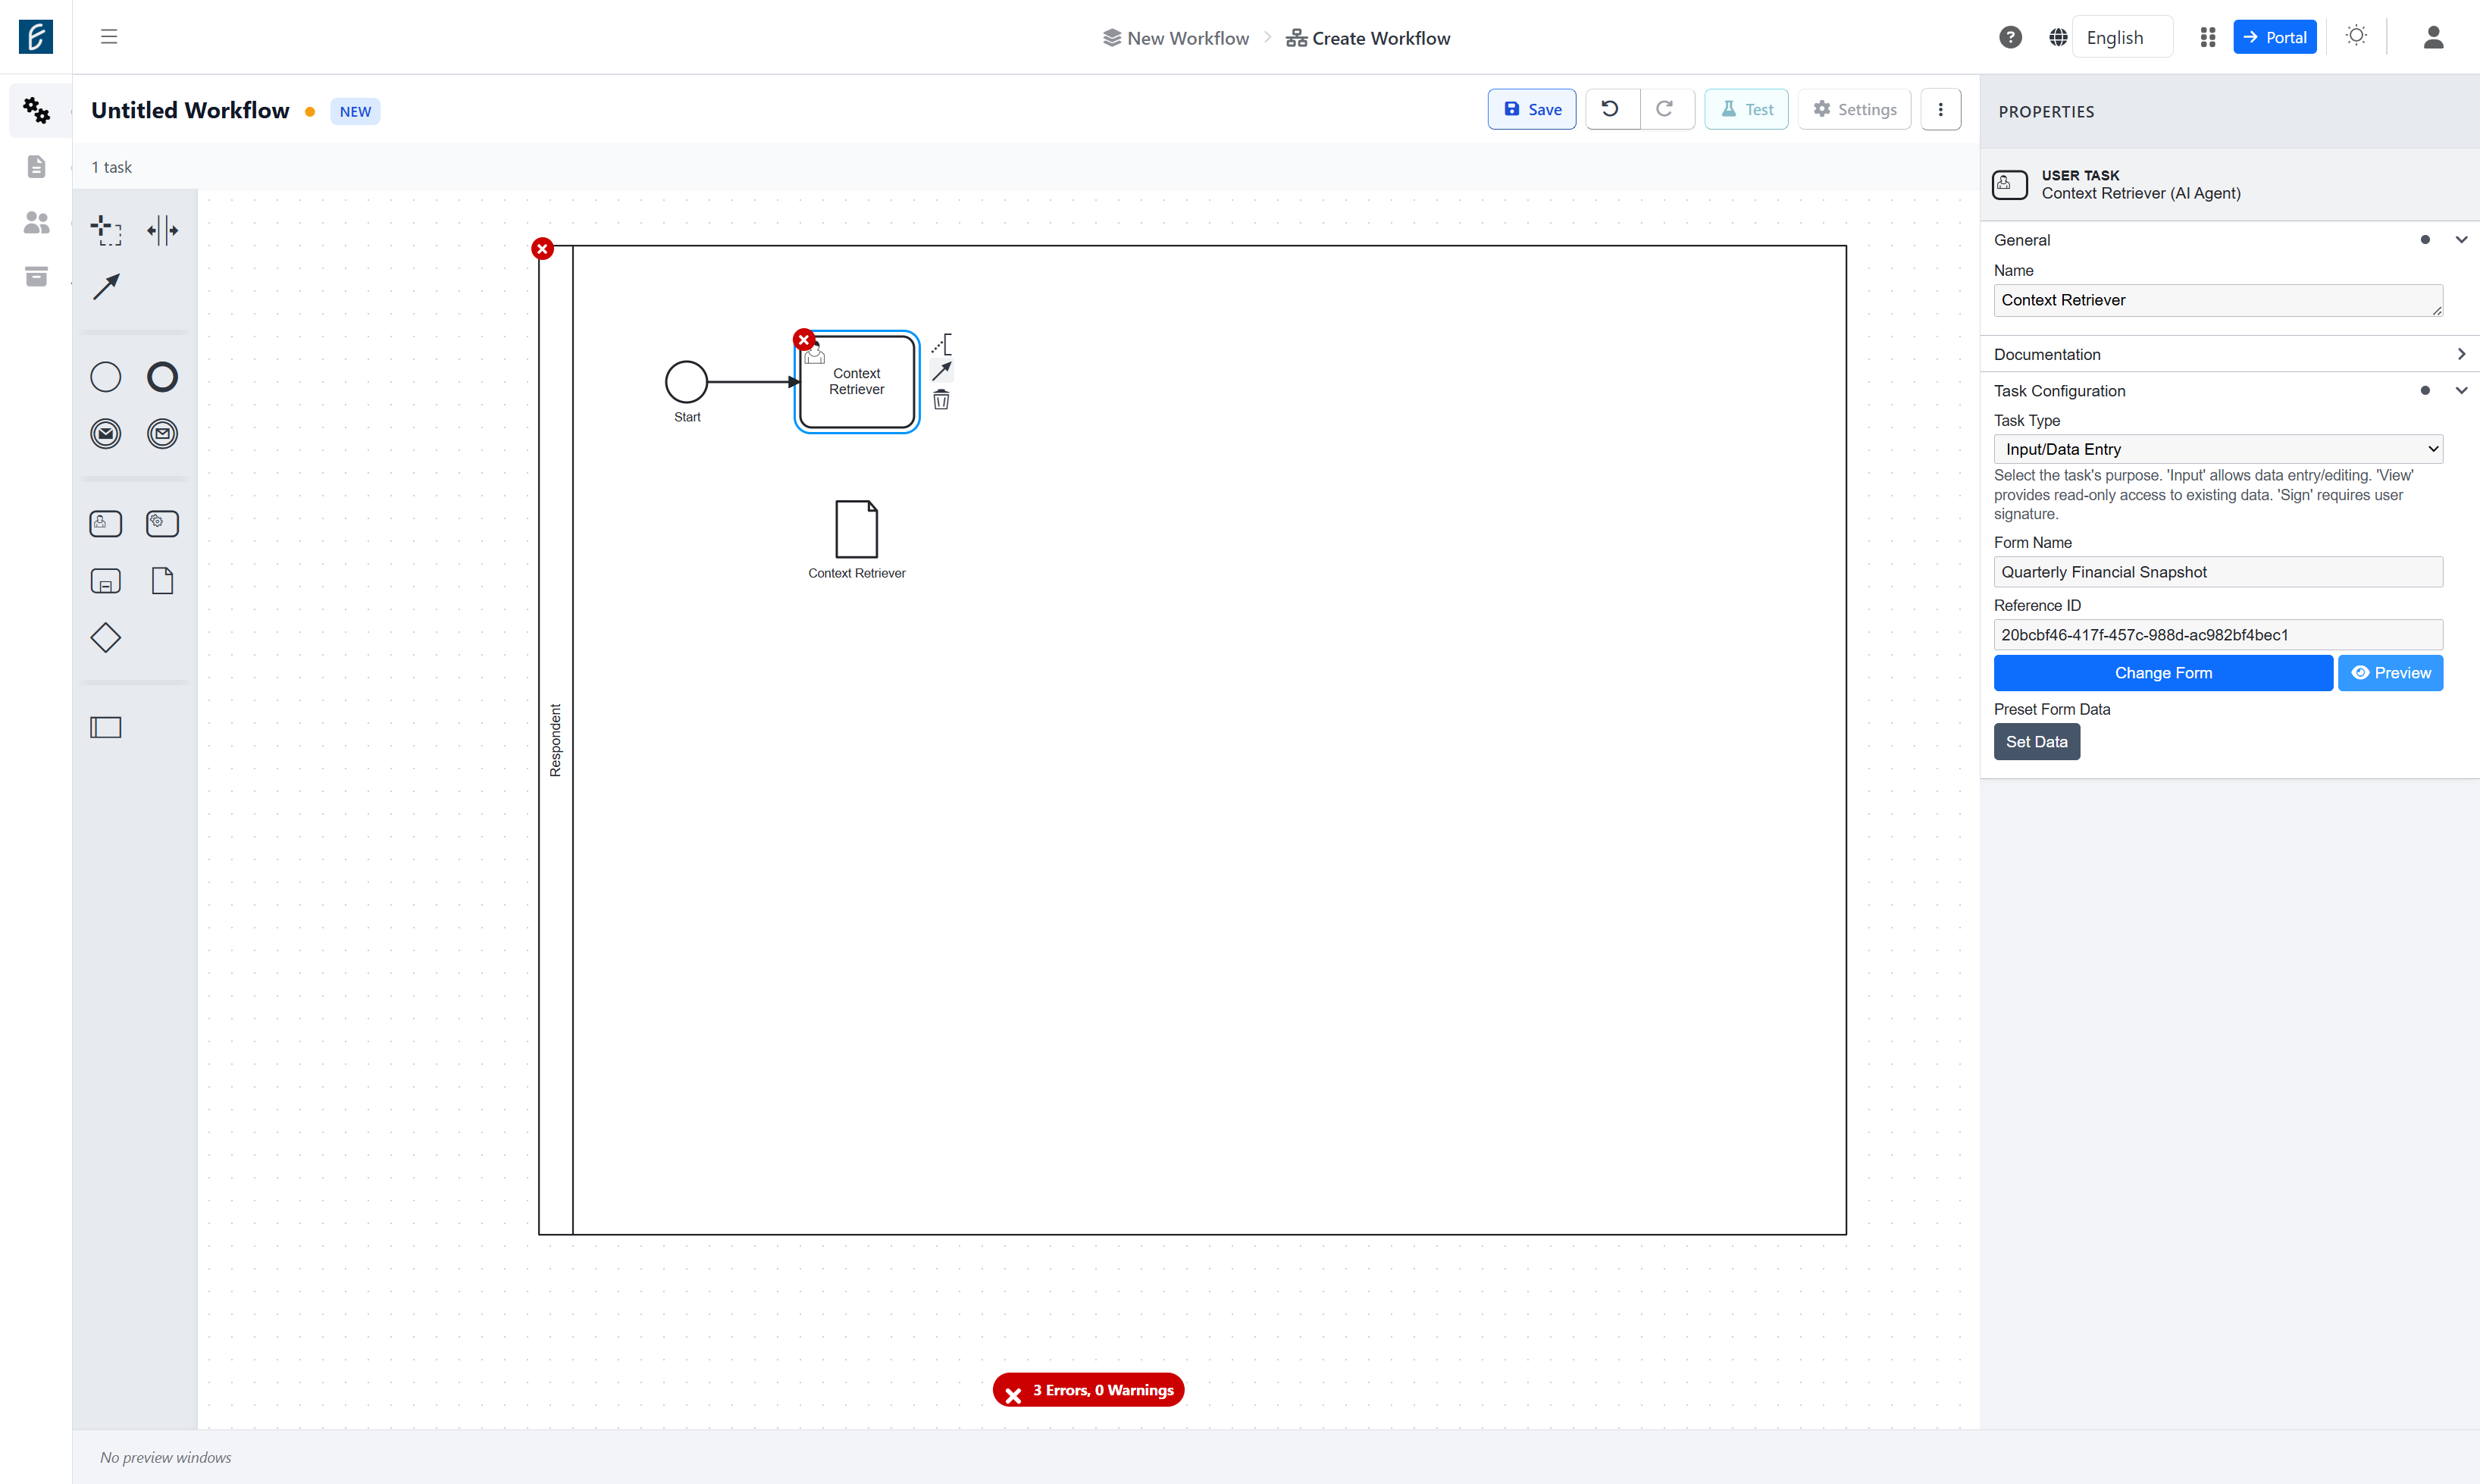Open the Task Type dropdown
This screenshot has width=2480, height=1484.
point(2218,449)
